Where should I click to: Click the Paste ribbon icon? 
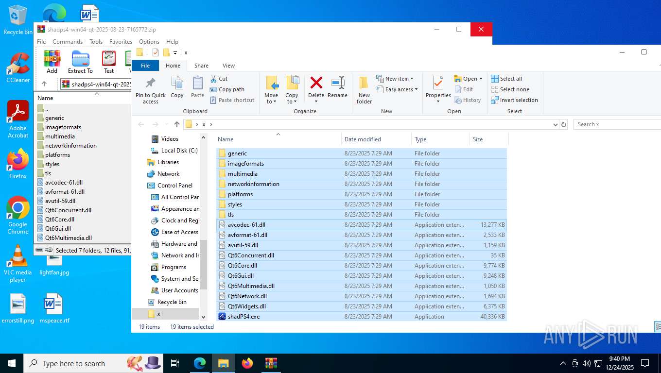[197, 87]
